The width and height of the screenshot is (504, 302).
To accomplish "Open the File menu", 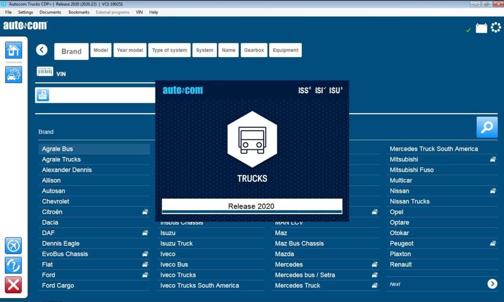I will [8, 12].
